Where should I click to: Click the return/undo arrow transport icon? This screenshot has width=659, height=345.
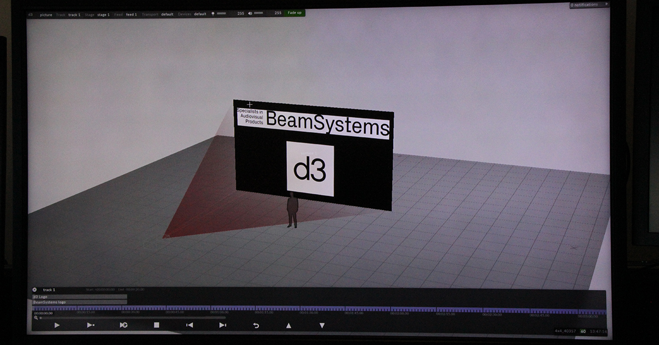coord(256,325)
